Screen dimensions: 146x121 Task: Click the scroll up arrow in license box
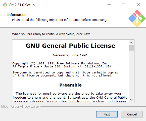click(x=131, y=43)
